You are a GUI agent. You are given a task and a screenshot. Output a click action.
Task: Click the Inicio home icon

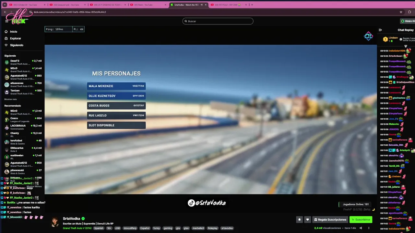pyautogui.click(x=6, y=32)
